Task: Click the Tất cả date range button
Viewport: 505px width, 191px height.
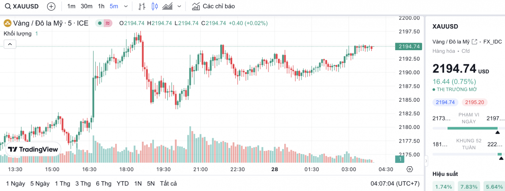Action: click(168, 184)
